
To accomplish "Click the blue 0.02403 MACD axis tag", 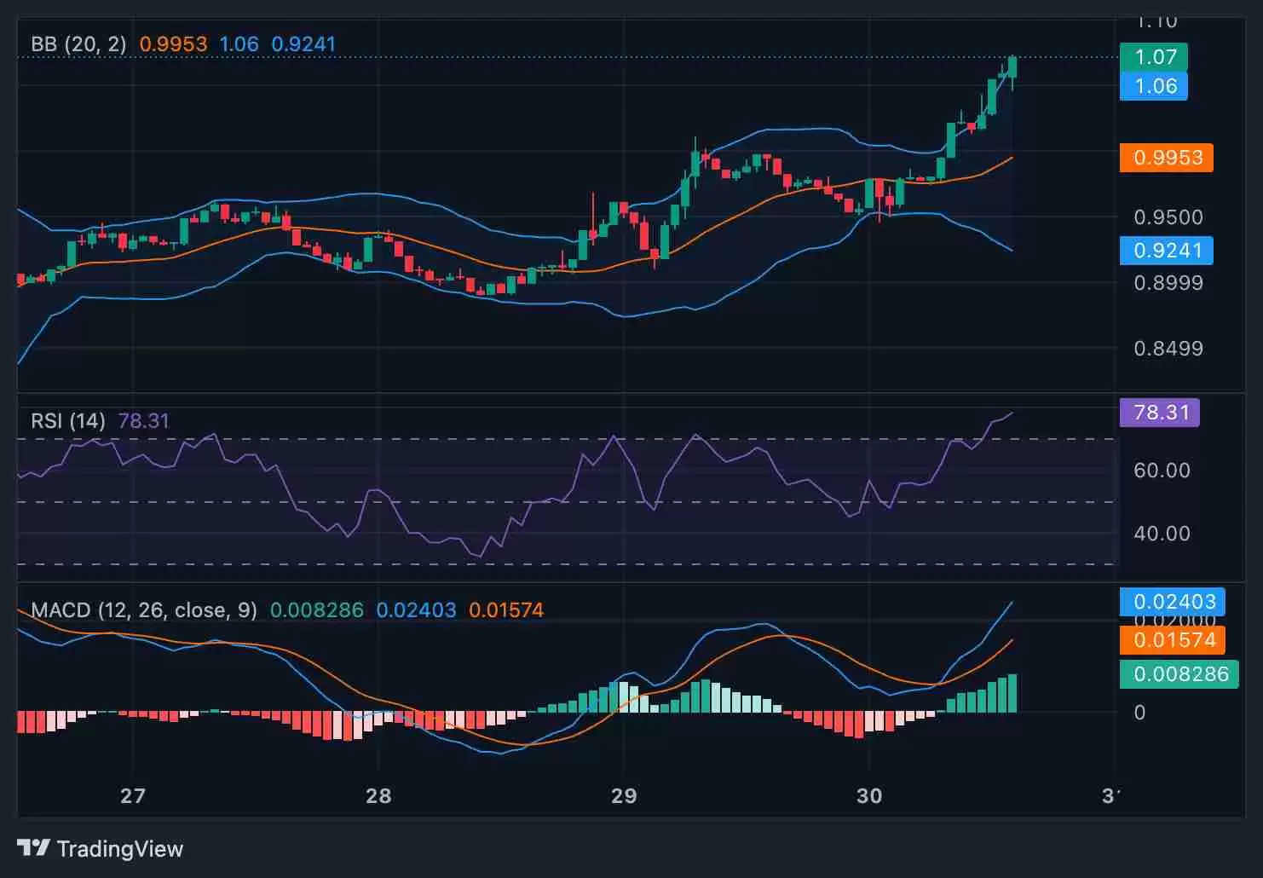I will coord(1174,602).
